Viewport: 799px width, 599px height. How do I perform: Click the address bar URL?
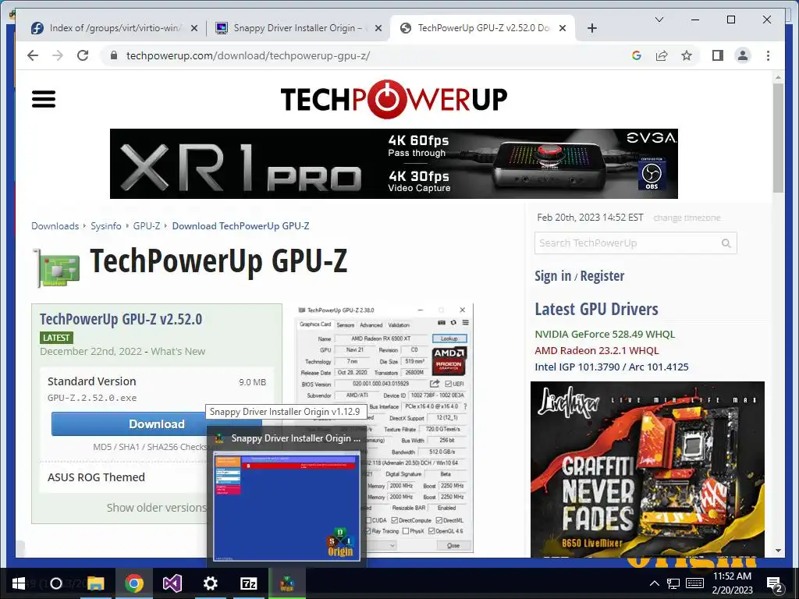tap(248, 55)
